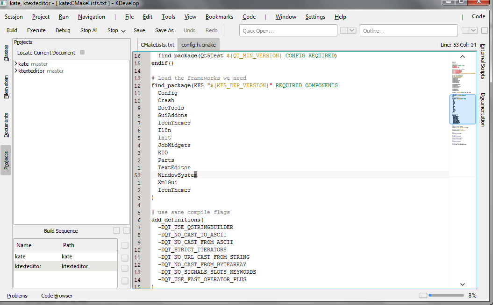This screenshot has width=493, height=305.
Task: Toggle the square icon beside Locate Current Document
Action: click(82, 52)
